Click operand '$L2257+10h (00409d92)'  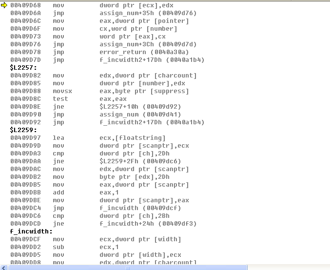tap(140, 106)
